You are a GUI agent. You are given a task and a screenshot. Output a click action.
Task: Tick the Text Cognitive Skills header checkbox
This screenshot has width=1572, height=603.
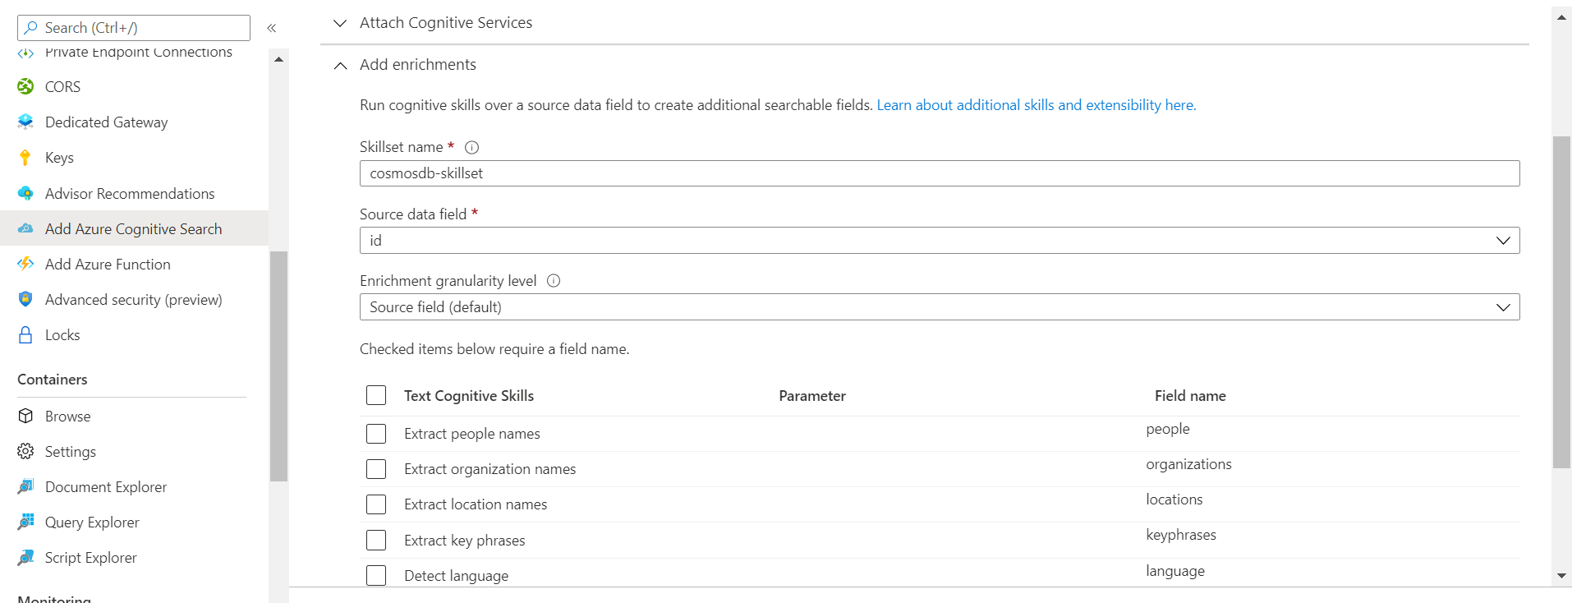coord(376,395)
